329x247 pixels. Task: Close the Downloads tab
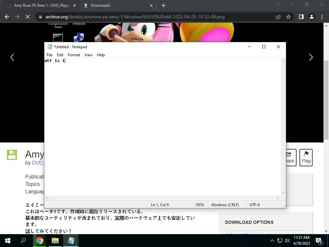[x=151, y=6]
